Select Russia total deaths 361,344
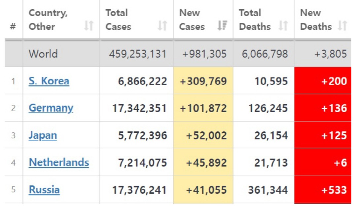Viewport: 355px width, 207px height. (268, 190)
